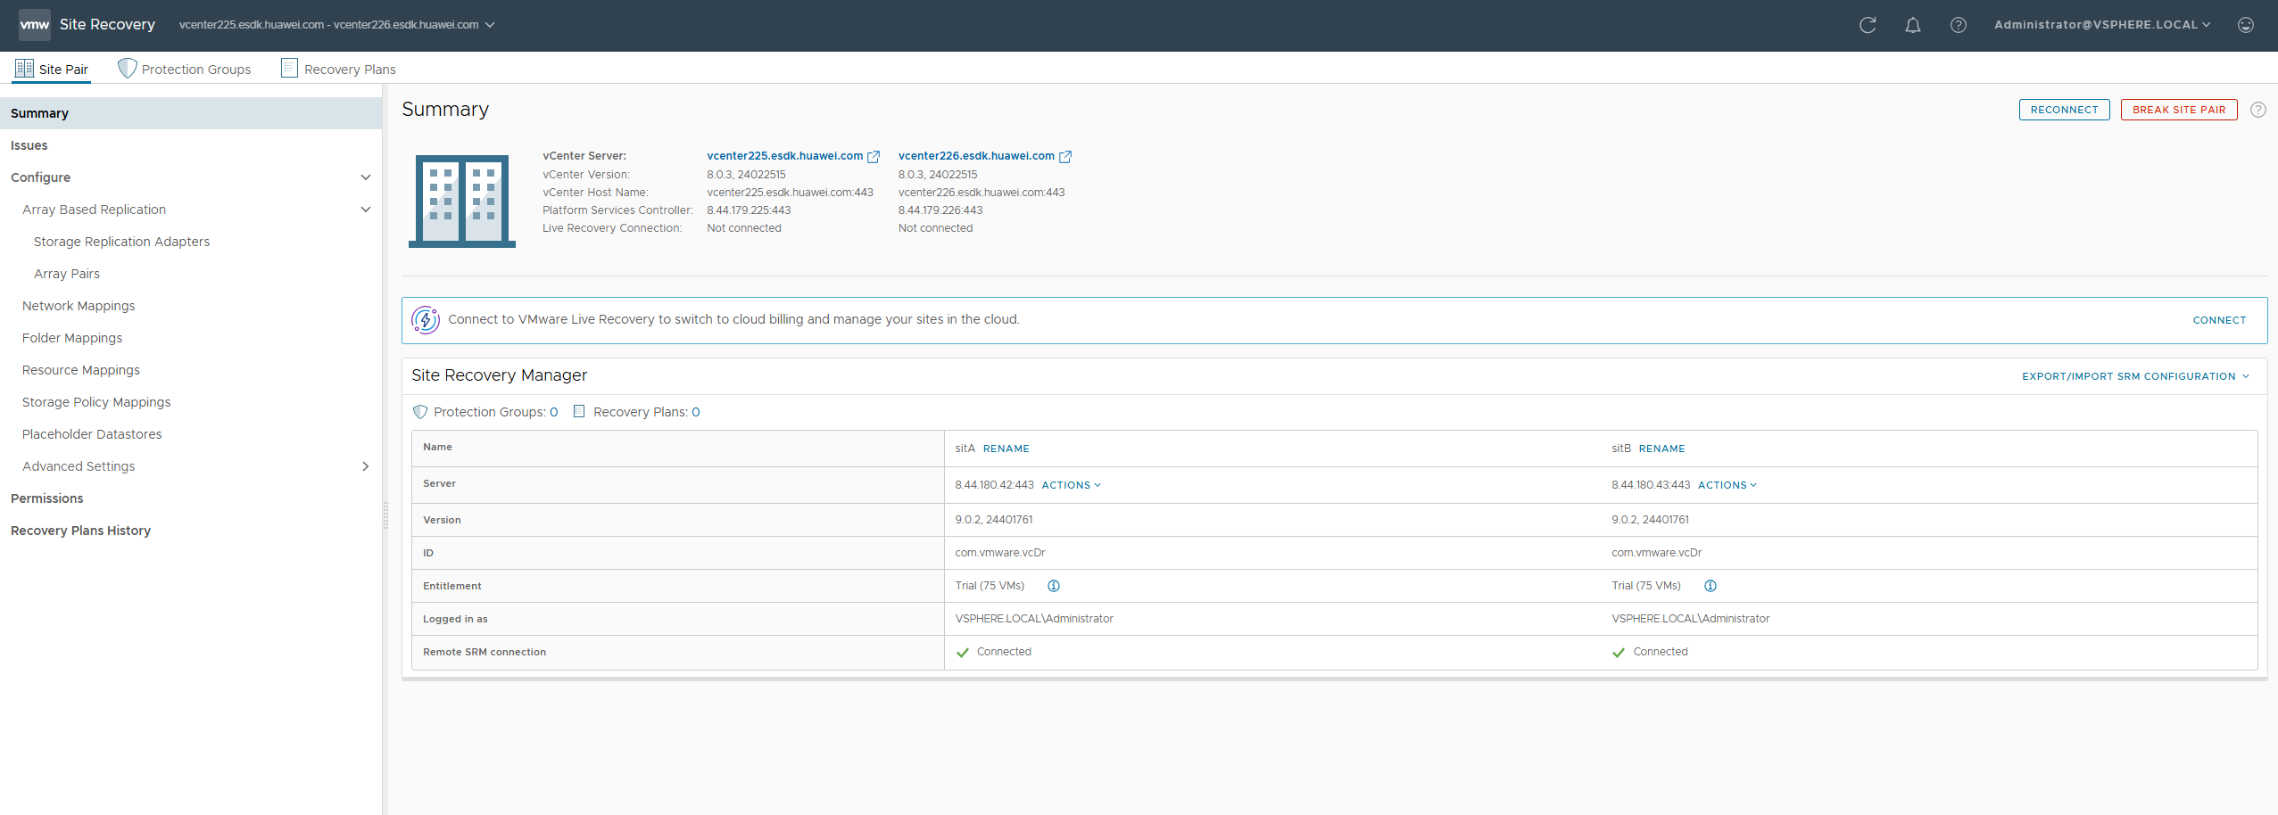The width and height of the screenshot is (2278, 815).
Task: Expand Advanced Settings chevron
Action: (x=366, y=466)
